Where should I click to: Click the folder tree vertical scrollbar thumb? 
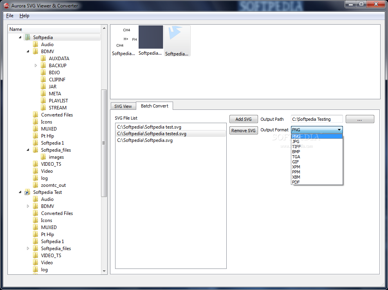click(104, 143)
